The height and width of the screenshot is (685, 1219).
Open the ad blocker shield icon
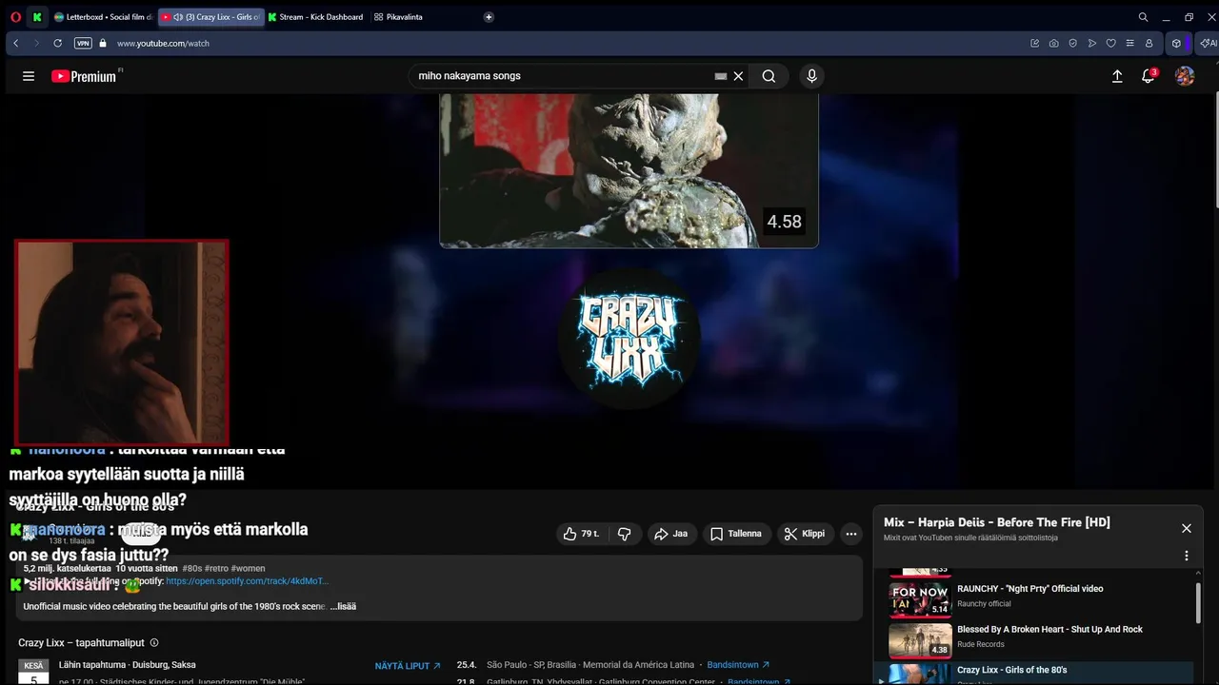[1072, 43]
